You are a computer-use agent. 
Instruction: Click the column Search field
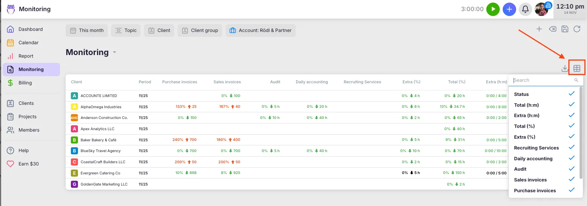543,80
